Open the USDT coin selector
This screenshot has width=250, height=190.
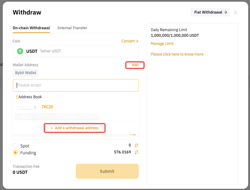pyautogui.click(x=76, y=51)
